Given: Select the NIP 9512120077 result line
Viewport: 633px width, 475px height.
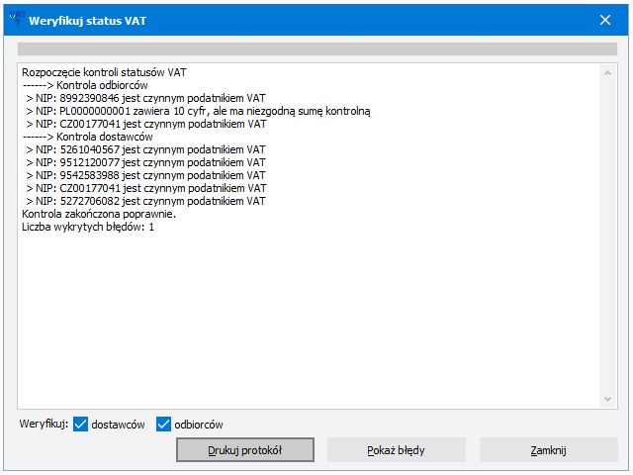Looking at the screenshot, I should 145,162.
